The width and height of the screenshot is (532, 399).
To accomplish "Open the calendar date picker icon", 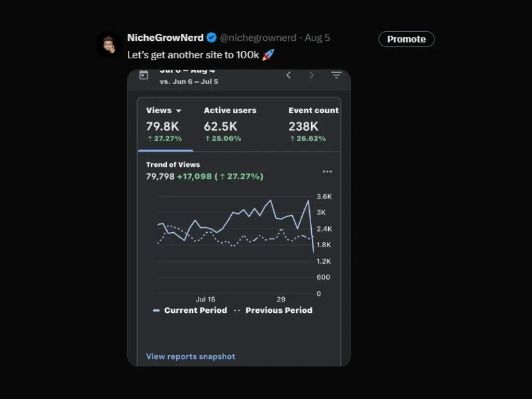I will click(144, 75).
